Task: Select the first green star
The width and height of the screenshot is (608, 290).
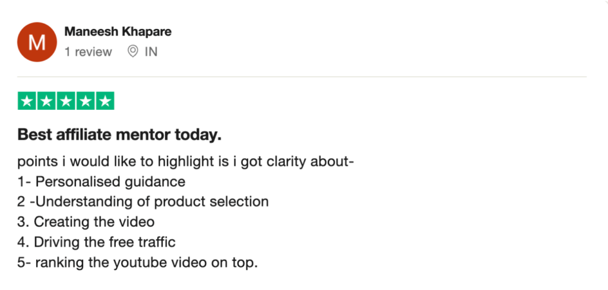Action: tap(27, 101)
